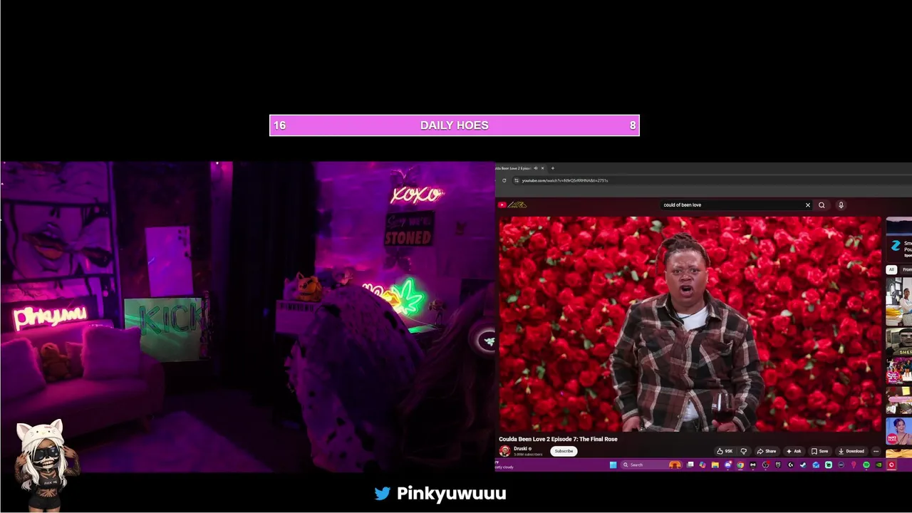Open the red recording app on taskbar
This screenshot has height=513, width=912.
point(891,465)
